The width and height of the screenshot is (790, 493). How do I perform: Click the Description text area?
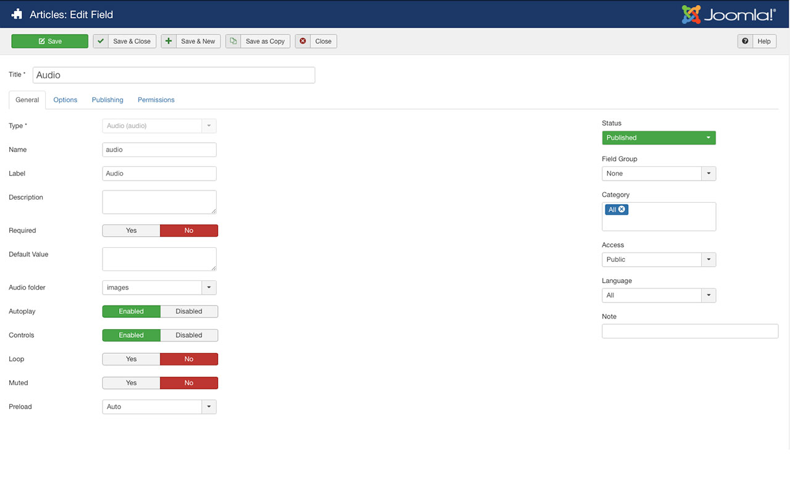click(x=159, y=202)
